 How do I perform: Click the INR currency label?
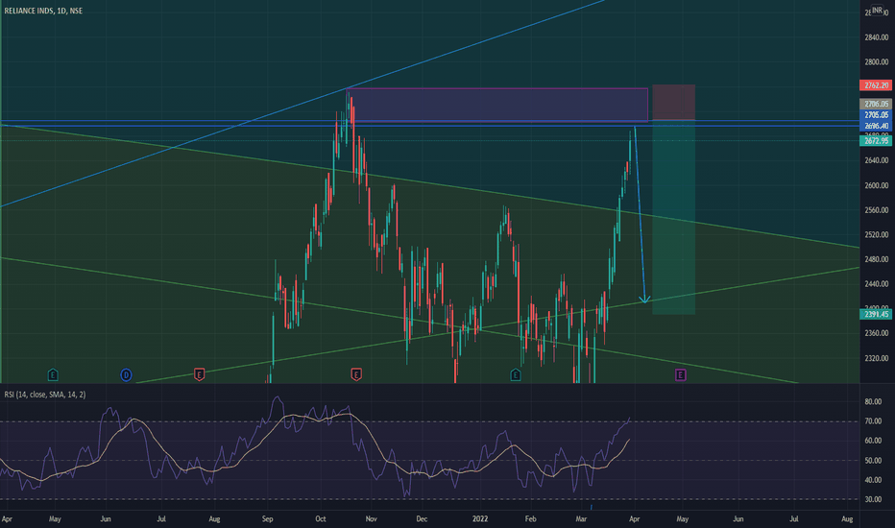[877, 11]
